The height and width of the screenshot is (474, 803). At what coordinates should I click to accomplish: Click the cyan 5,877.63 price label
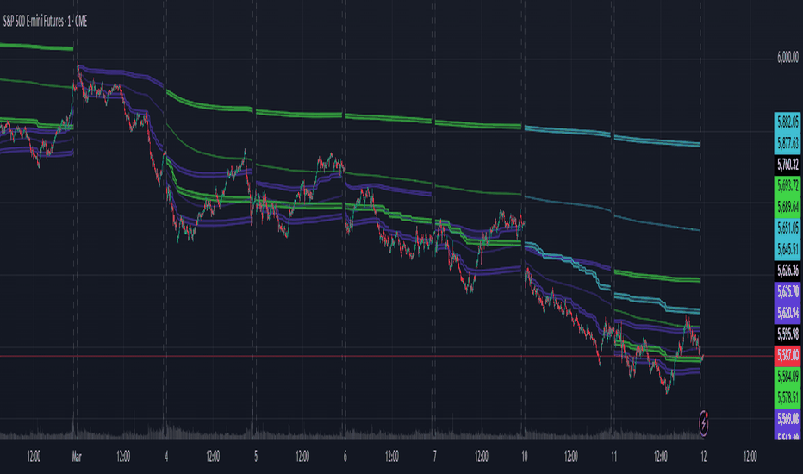click(787, 143)
